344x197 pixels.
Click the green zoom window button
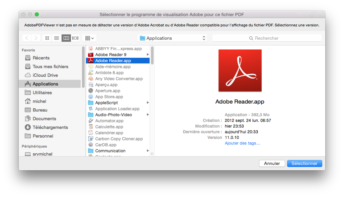point(37,14)
